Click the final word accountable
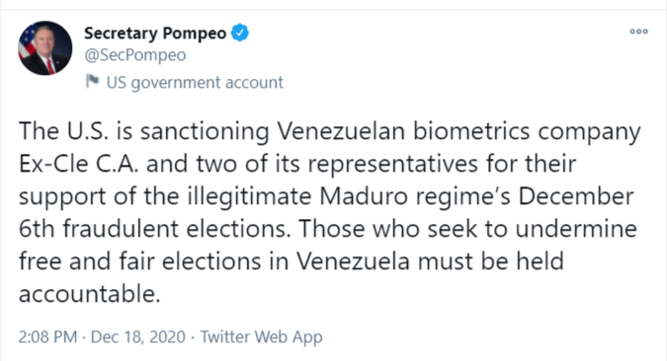 click(x=89, y=294)
